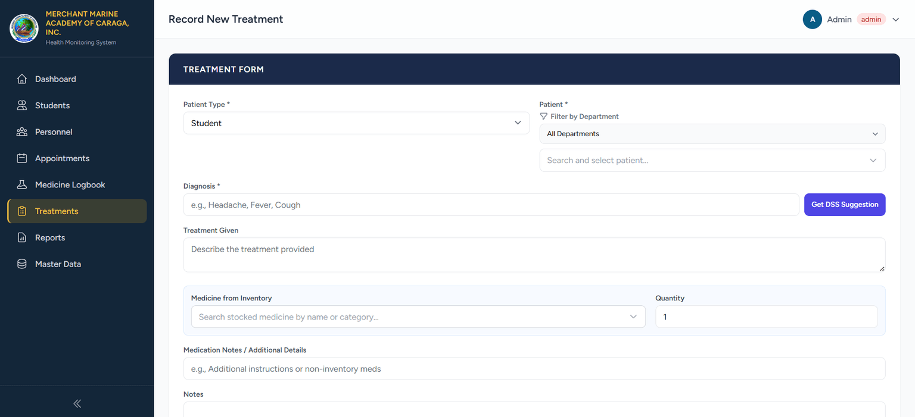Click the Merchant Marine Academy of Caraga title
The width and height of the screenshot is (915, 417).
pyautogui.click(x=88, y=23)
